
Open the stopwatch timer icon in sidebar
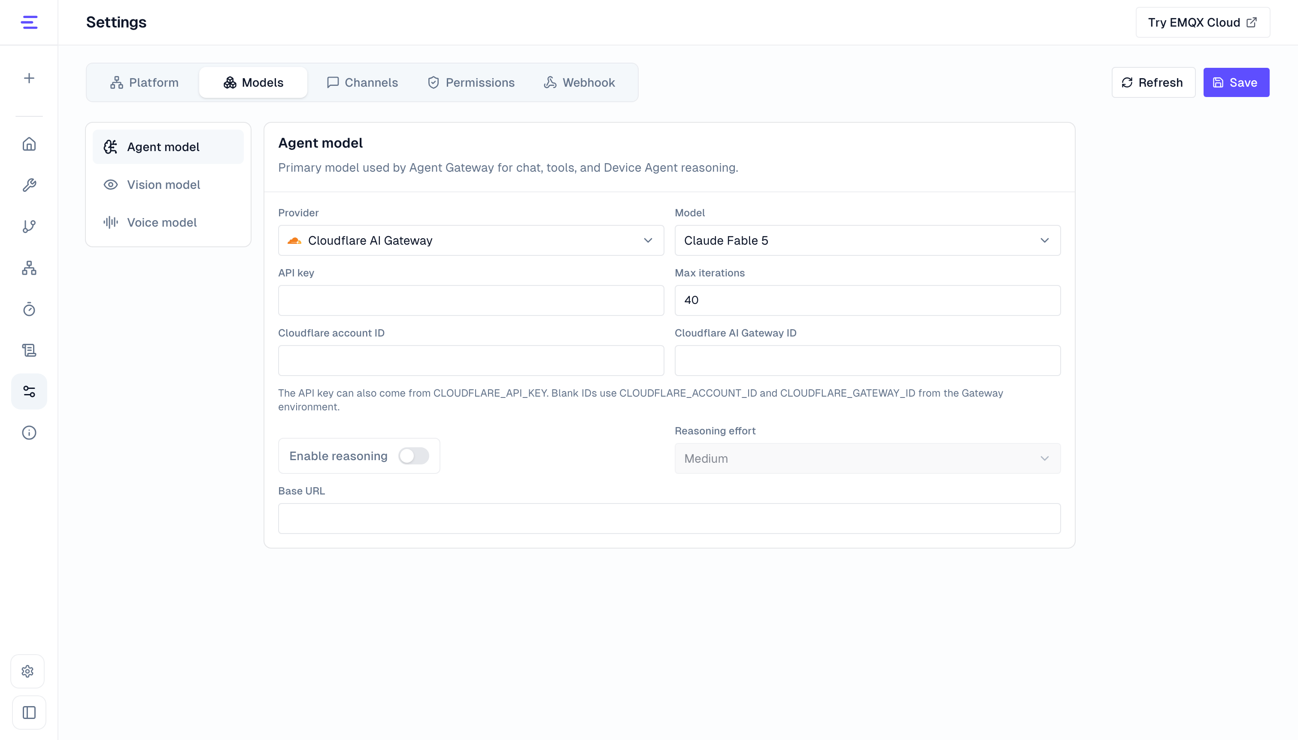coord(29,309)
